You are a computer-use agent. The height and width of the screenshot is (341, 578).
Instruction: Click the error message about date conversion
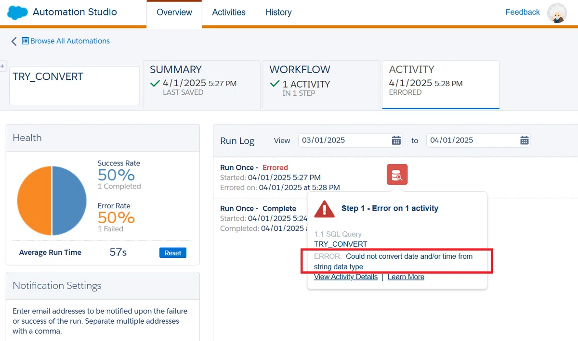pos(393,262)
